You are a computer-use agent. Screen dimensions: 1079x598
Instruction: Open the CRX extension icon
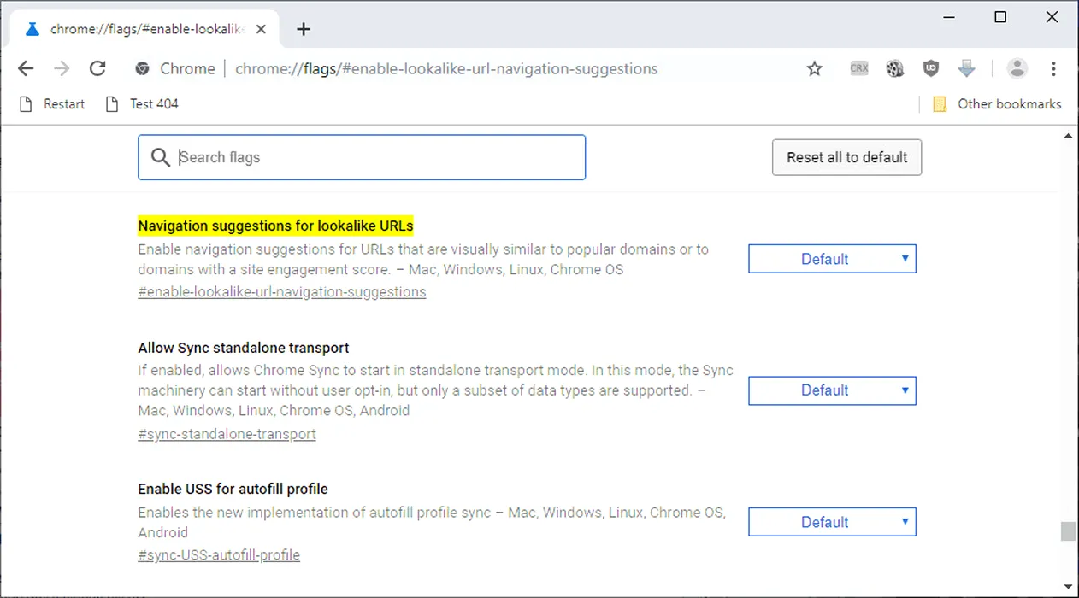pyautogui.click(x=859, y=68)
